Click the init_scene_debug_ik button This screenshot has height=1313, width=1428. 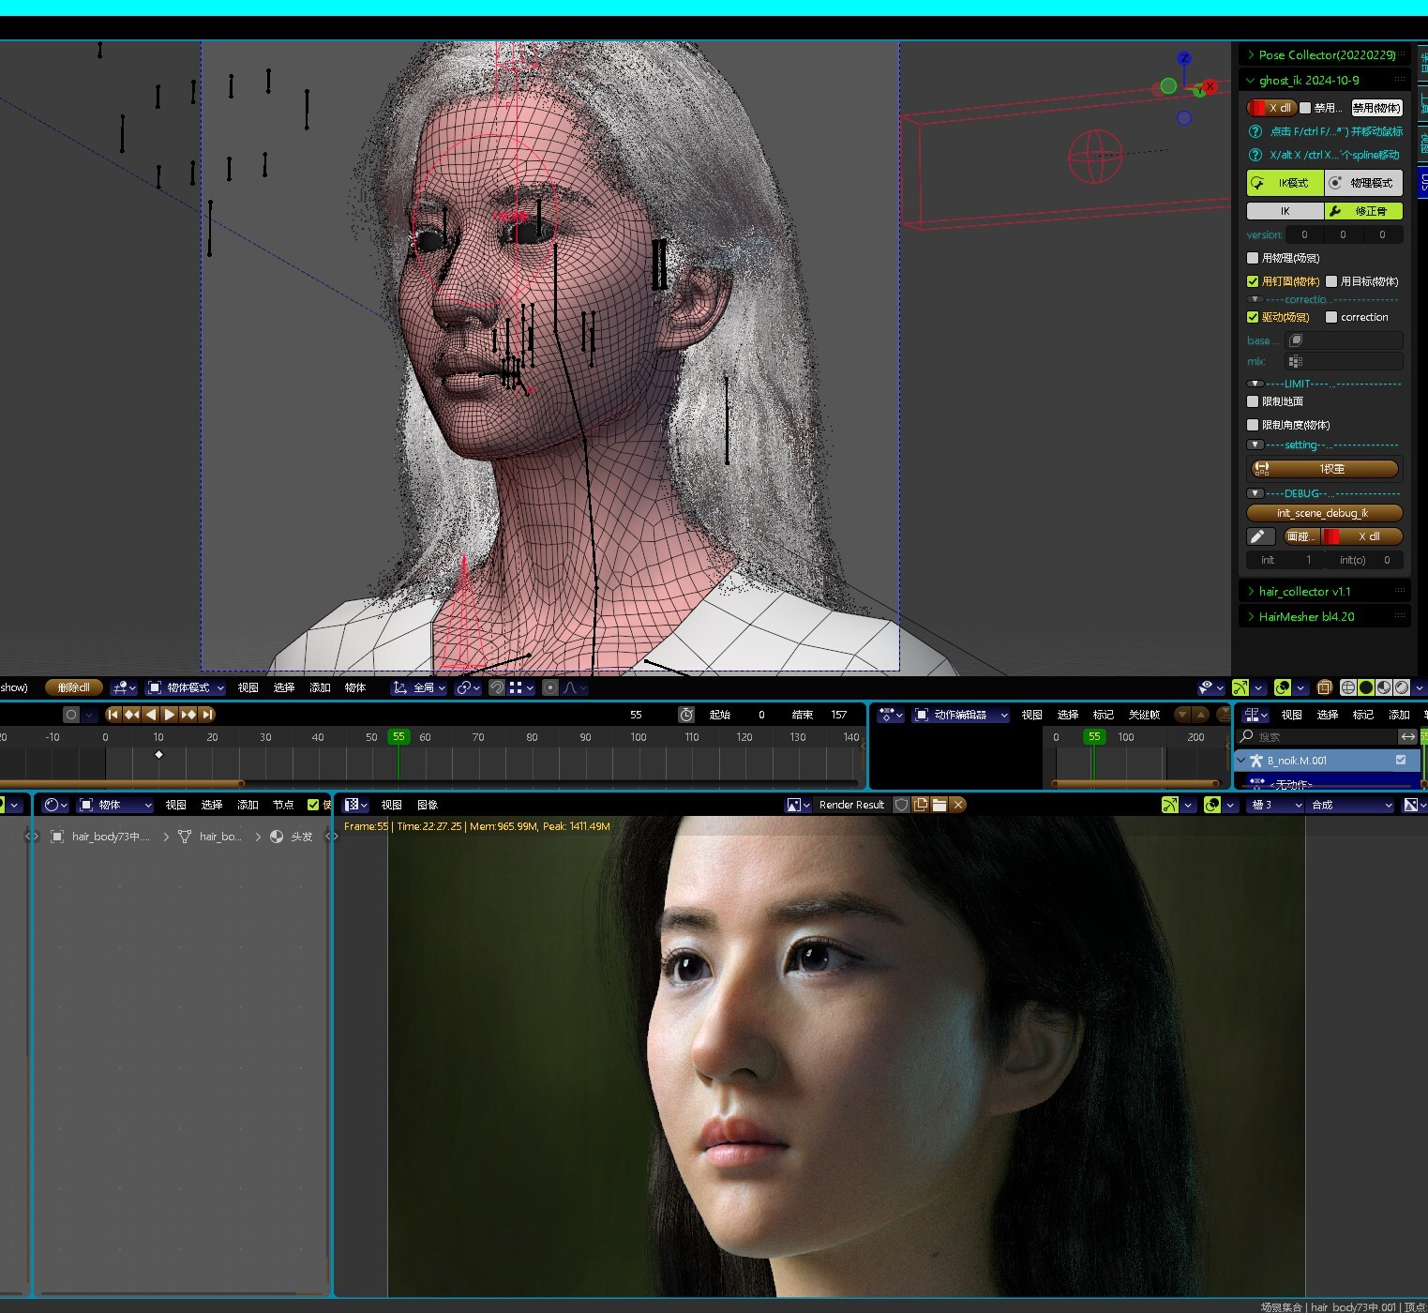click(x=1323, y=513)
